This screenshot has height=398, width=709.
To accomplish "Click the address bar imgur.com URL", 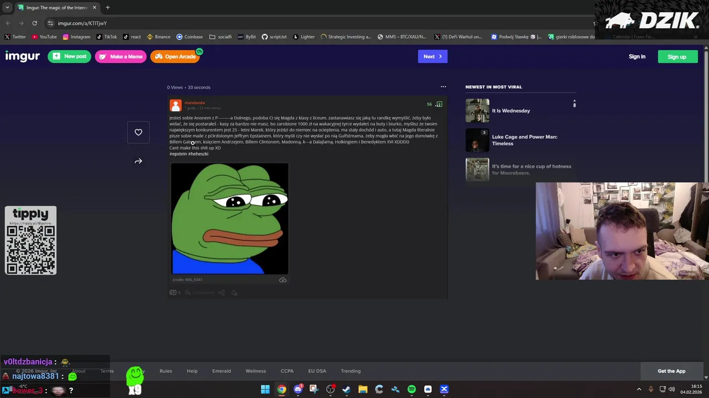I will 82,23.
